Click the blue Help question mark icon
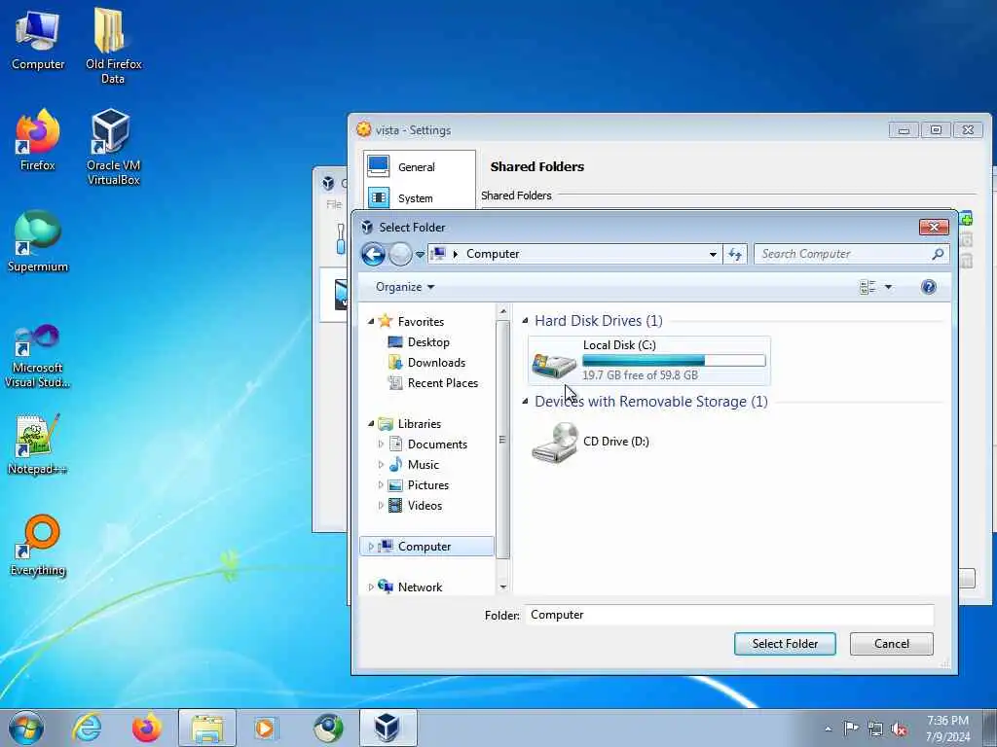The image size is (997, 747). click(928, 287)
